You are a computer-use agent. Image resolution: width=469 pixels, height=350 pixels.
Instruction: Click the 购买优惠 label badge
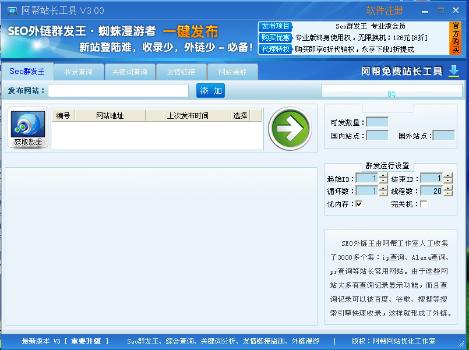pyautogui.click(x=275, y=38)
